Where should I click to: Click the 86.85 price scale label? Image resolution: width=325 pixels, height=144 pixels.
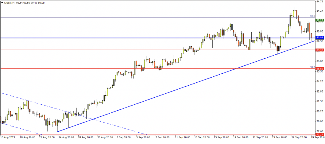[320, 61]
